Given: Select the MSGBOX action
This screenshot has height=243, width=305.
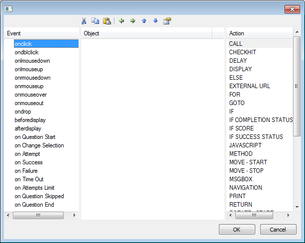Looking at the screenshot, I should tap(240, 179).
